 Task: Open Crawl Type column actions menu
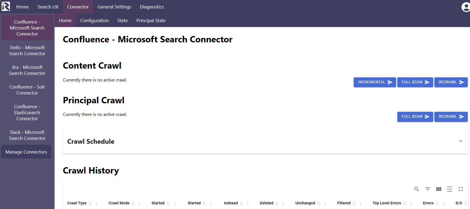[97, 203]
